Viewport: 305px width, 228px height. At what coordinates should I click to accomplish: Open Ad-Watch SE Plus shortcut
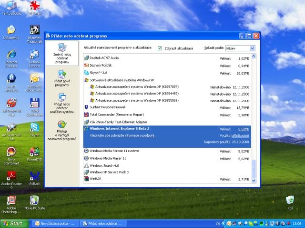pyautogui.click(x=11, y=131)
